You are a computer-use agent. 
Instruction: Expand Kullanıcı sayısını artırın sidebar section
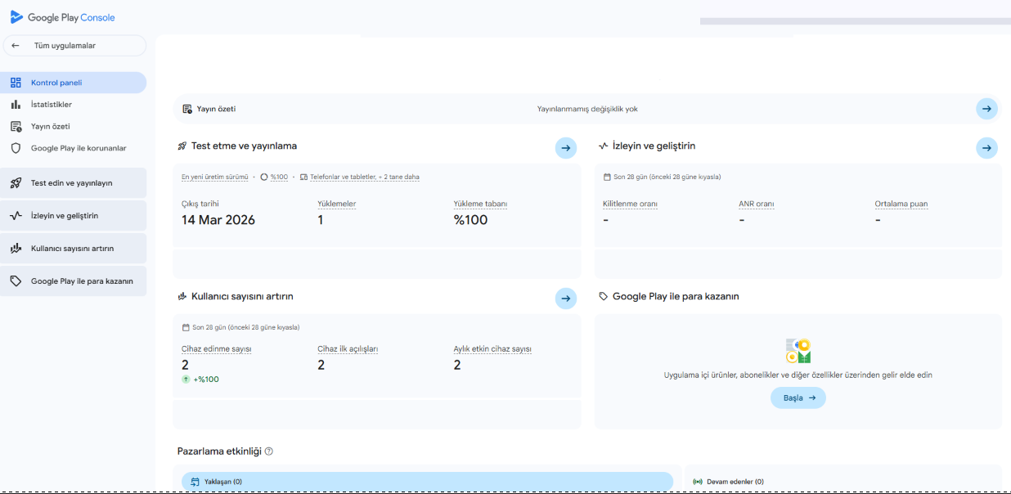click(74, 249)
